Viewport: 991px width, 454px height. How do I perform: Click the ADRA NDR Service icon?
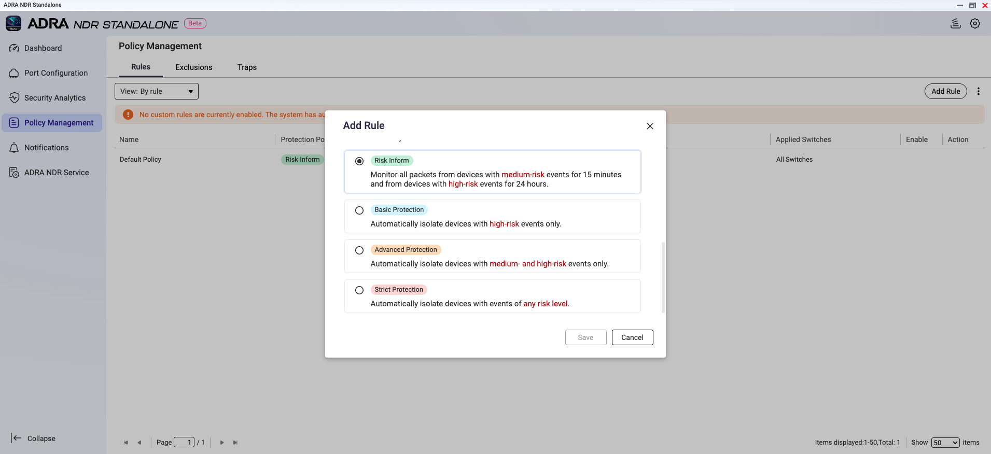(x=14, y=173)
